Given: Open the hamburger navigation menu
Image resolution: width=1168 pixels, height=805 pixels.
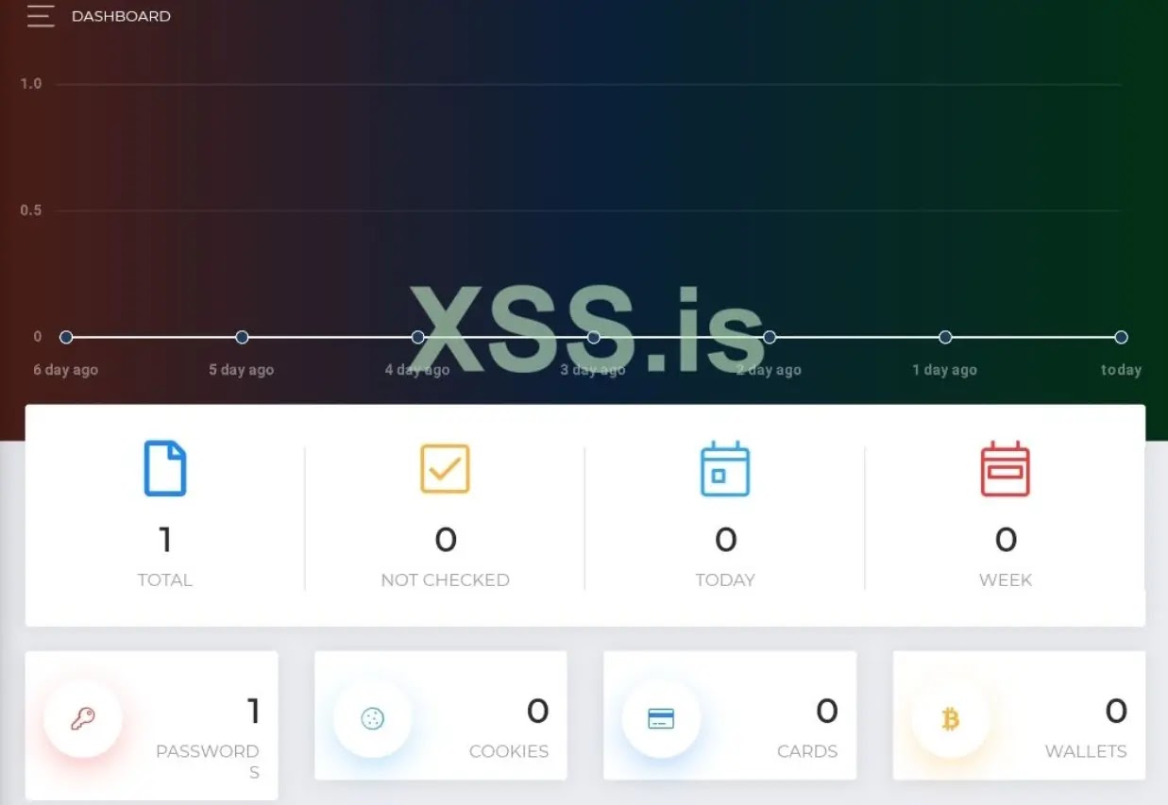Looking at the screenshot, I should (41, 16).
